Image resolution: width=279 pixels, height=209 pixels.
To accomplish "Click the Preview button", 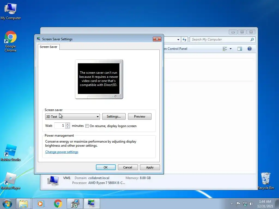I will click(140, 116).
